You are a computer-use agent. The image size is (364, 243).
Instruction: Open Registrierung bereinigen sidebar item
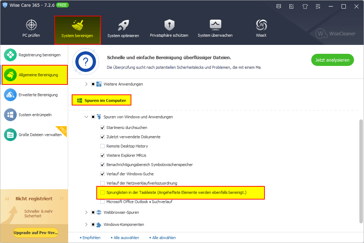34,55
